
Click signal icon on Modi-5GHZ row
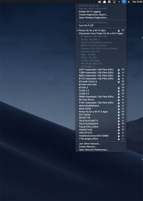123,109
